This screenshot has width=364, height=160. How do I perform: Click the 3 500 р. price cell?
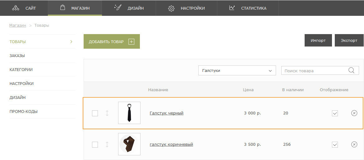coord(253,144)
